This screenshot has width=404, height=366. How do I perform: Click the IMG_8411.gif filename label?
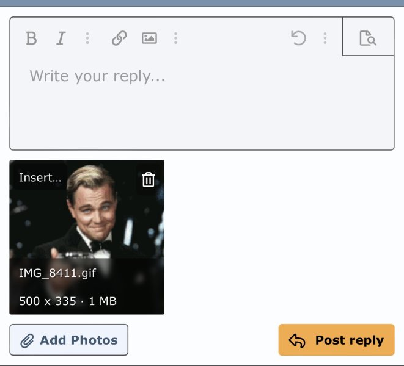pyautogui.click(x=57, y=273)
